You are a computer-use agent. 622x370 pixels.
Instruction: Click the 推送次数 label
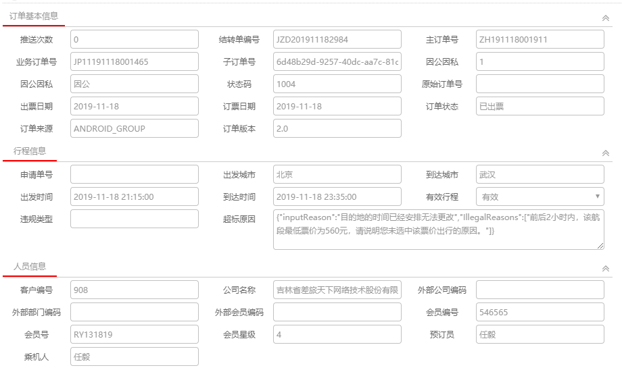coord(37,40)
